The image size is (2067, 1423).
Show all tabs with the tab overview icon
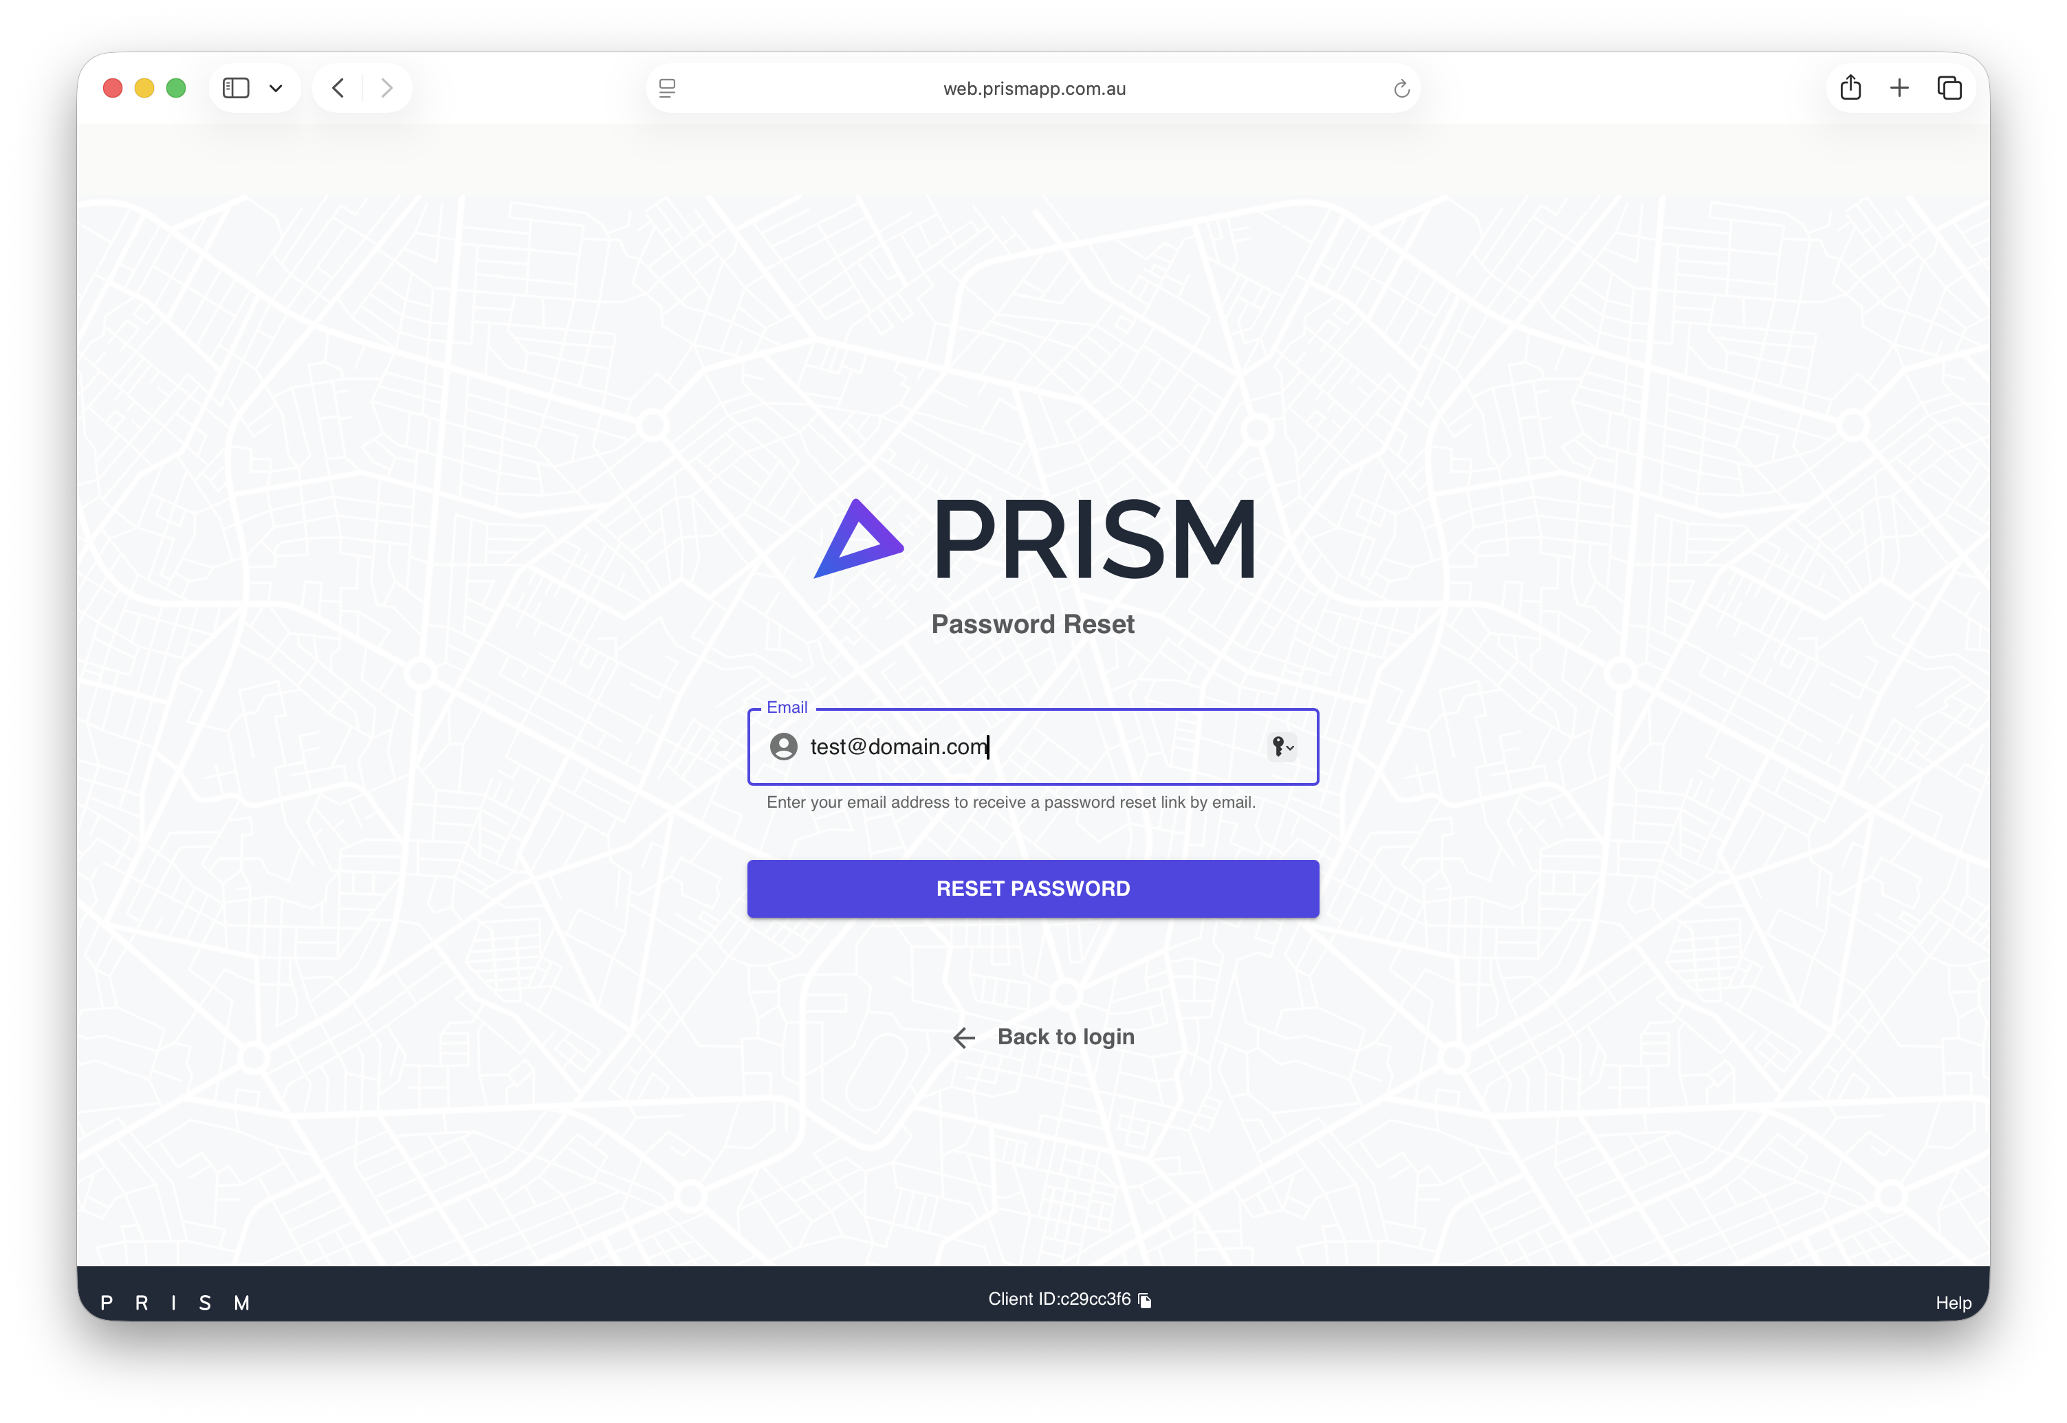pos(1949,87)
